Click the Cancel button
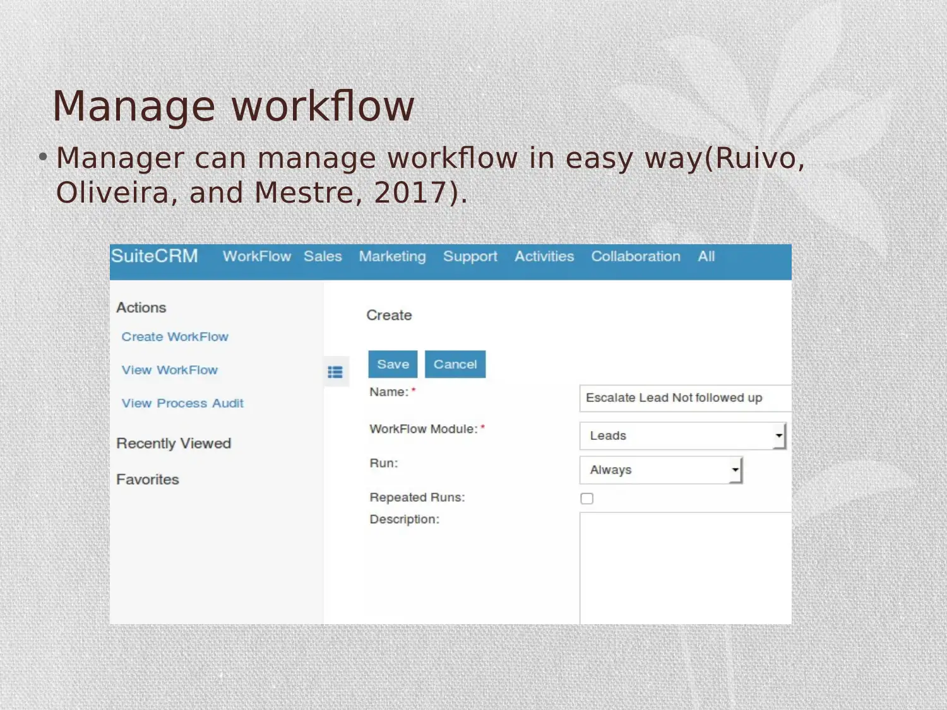Image resolution: width=947 pixels, height=710 pixels. tap(455, 364)
